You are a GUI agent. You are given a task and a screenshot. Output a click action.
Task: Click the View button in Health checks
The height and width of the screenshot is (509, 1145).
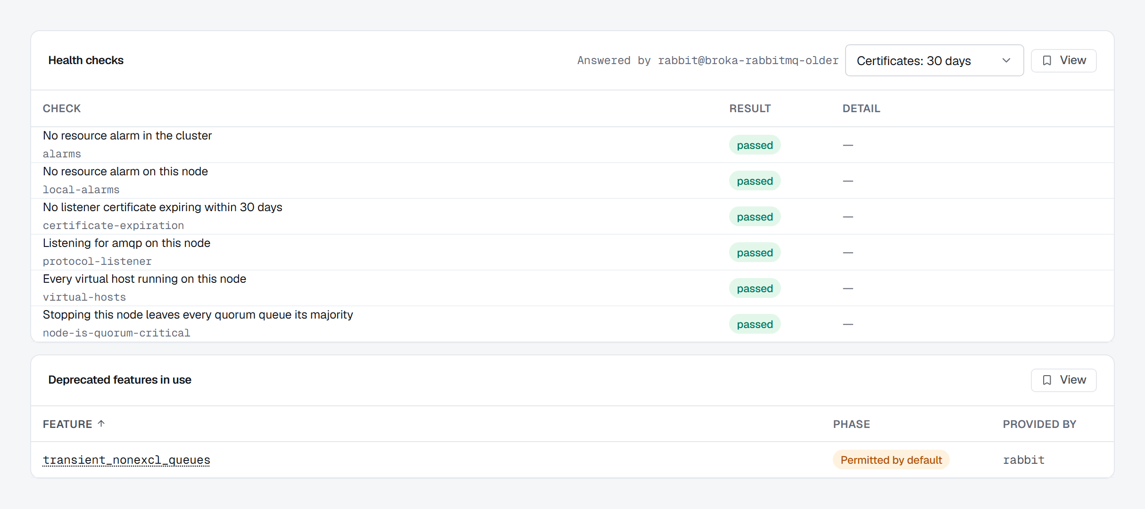pos(1063,60)
